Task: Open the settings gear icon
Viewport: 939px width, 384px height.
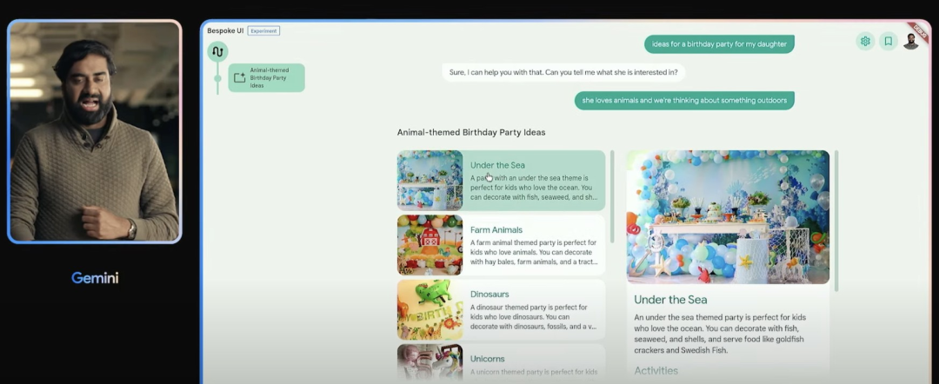Action: 865,42
